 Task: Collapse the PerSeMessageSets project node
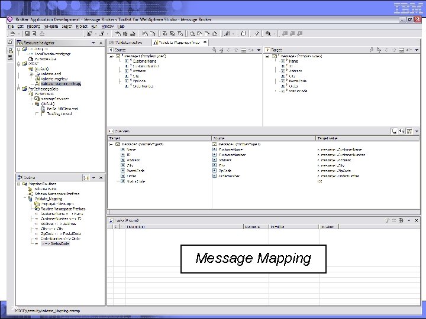(19, 89)
